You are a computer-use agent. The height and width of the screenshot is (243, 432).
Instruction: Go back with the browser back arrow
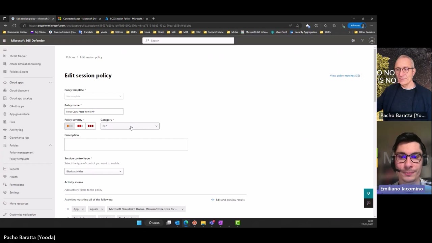[x=5, y=26]
